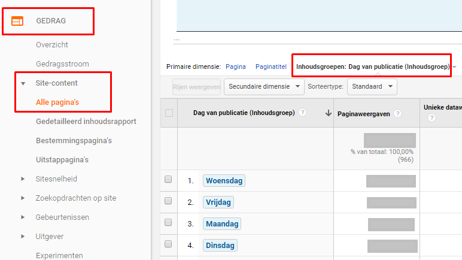462x260 pixels.
Task: Click the Gebeurtenissen menu label
Action: [62, 217]
